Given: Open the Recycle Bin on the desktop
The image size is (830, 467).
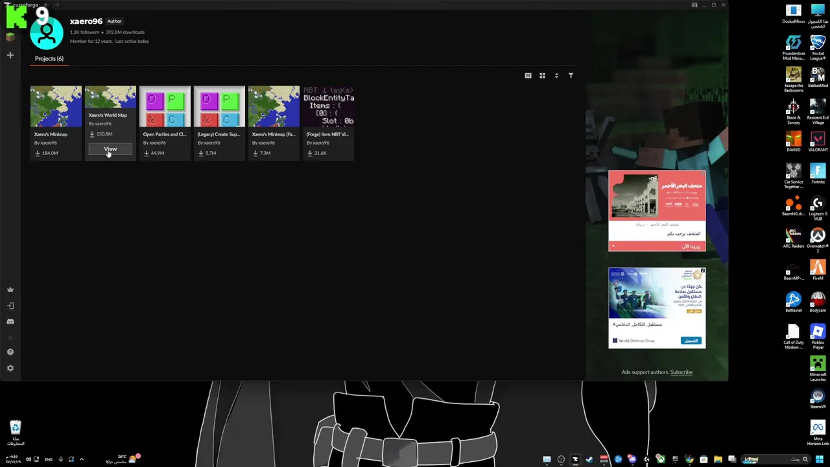Looking at the screenshot, I should click(16, 433).
